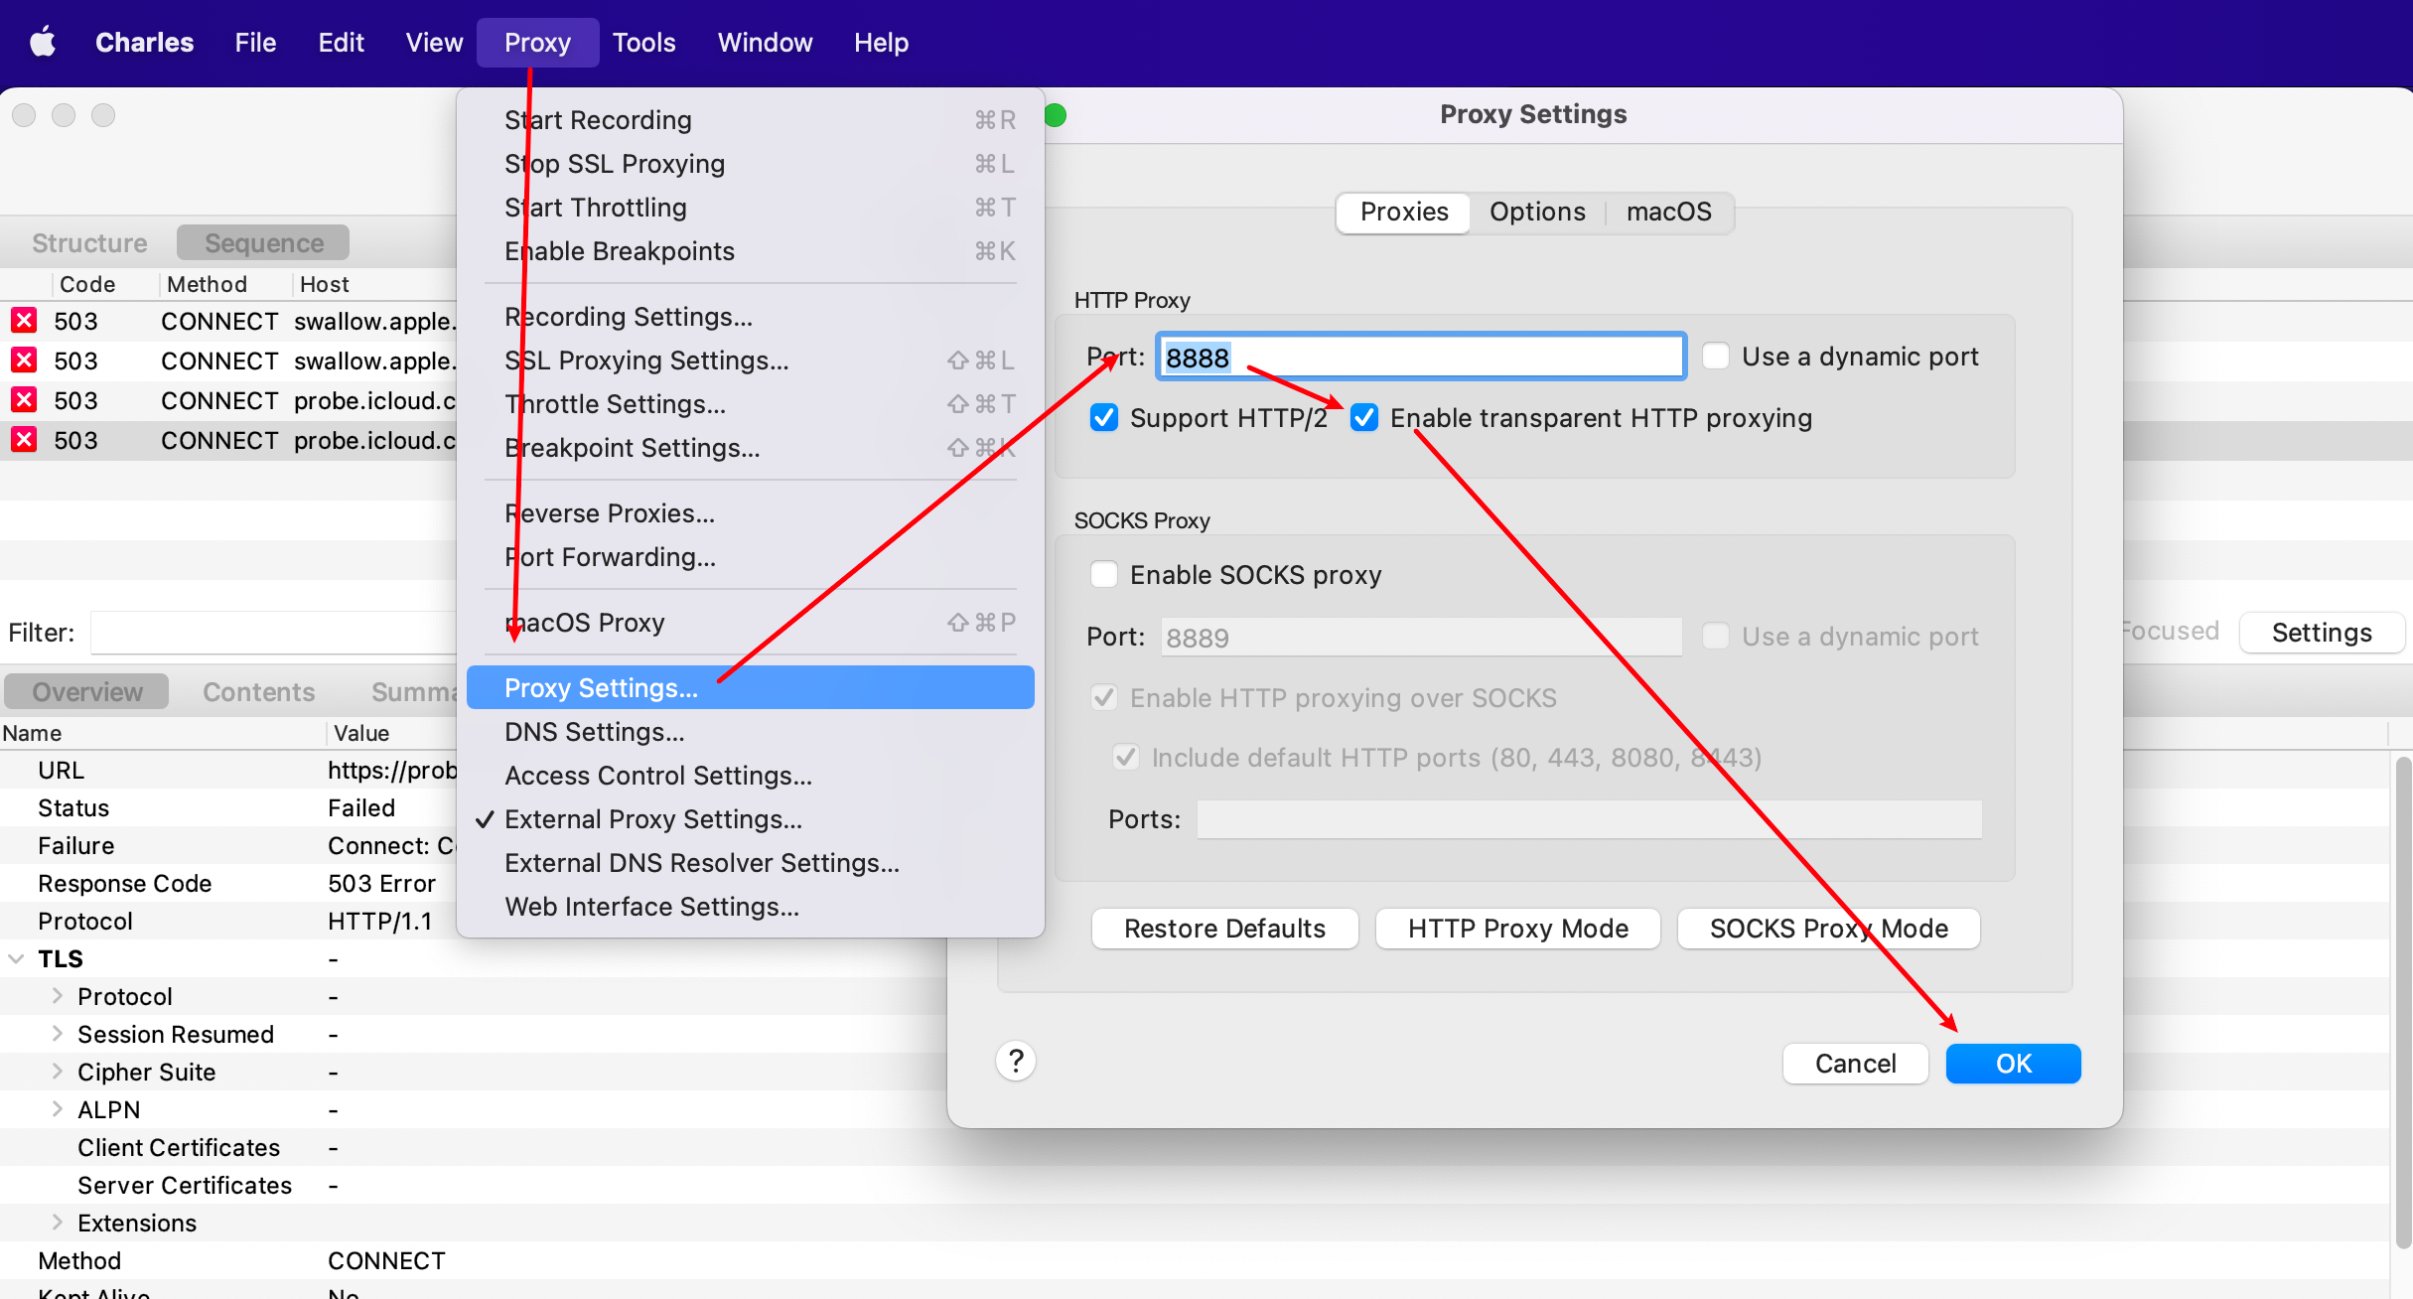Open the Charles application menu
This screenshot has height=1299, width=2413.
145,43
